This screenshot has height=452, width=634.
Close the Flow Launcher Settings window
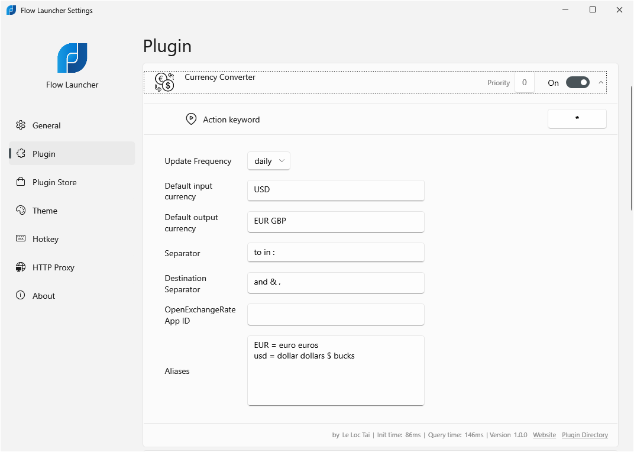click(x=619, y=9)
